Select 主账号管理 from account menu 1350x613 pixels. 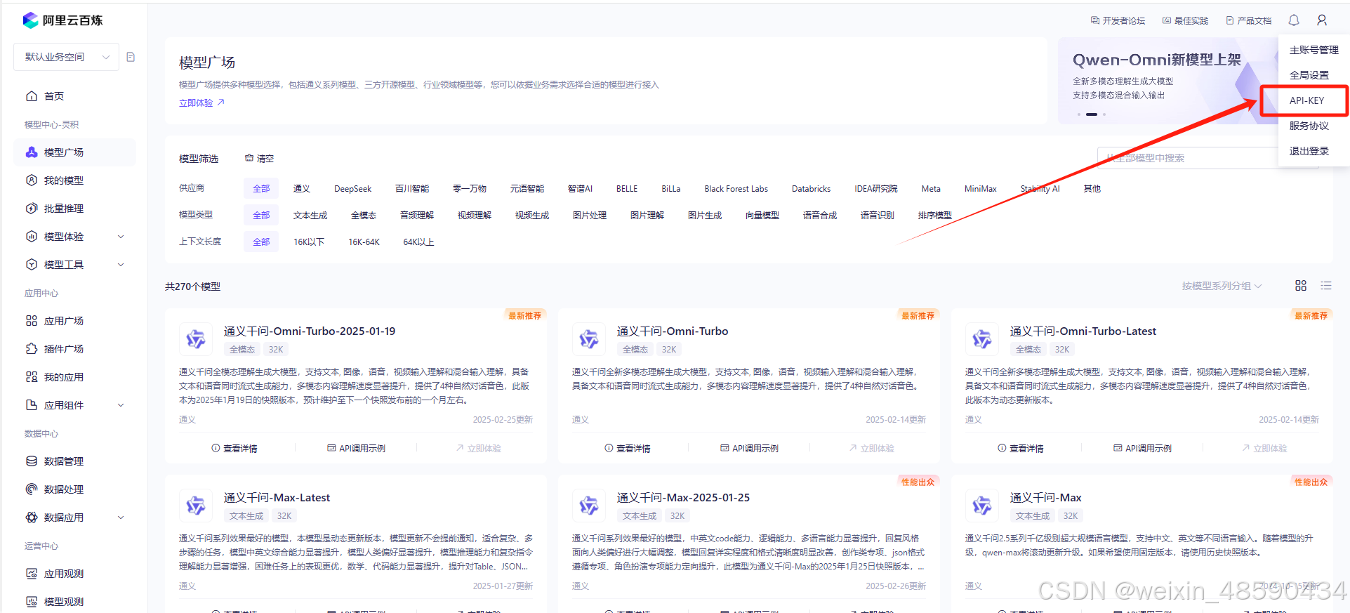[x=1313, y=50]
